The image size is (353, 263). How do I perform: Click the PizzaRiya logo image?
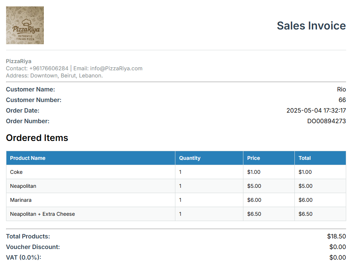point(25,25)
